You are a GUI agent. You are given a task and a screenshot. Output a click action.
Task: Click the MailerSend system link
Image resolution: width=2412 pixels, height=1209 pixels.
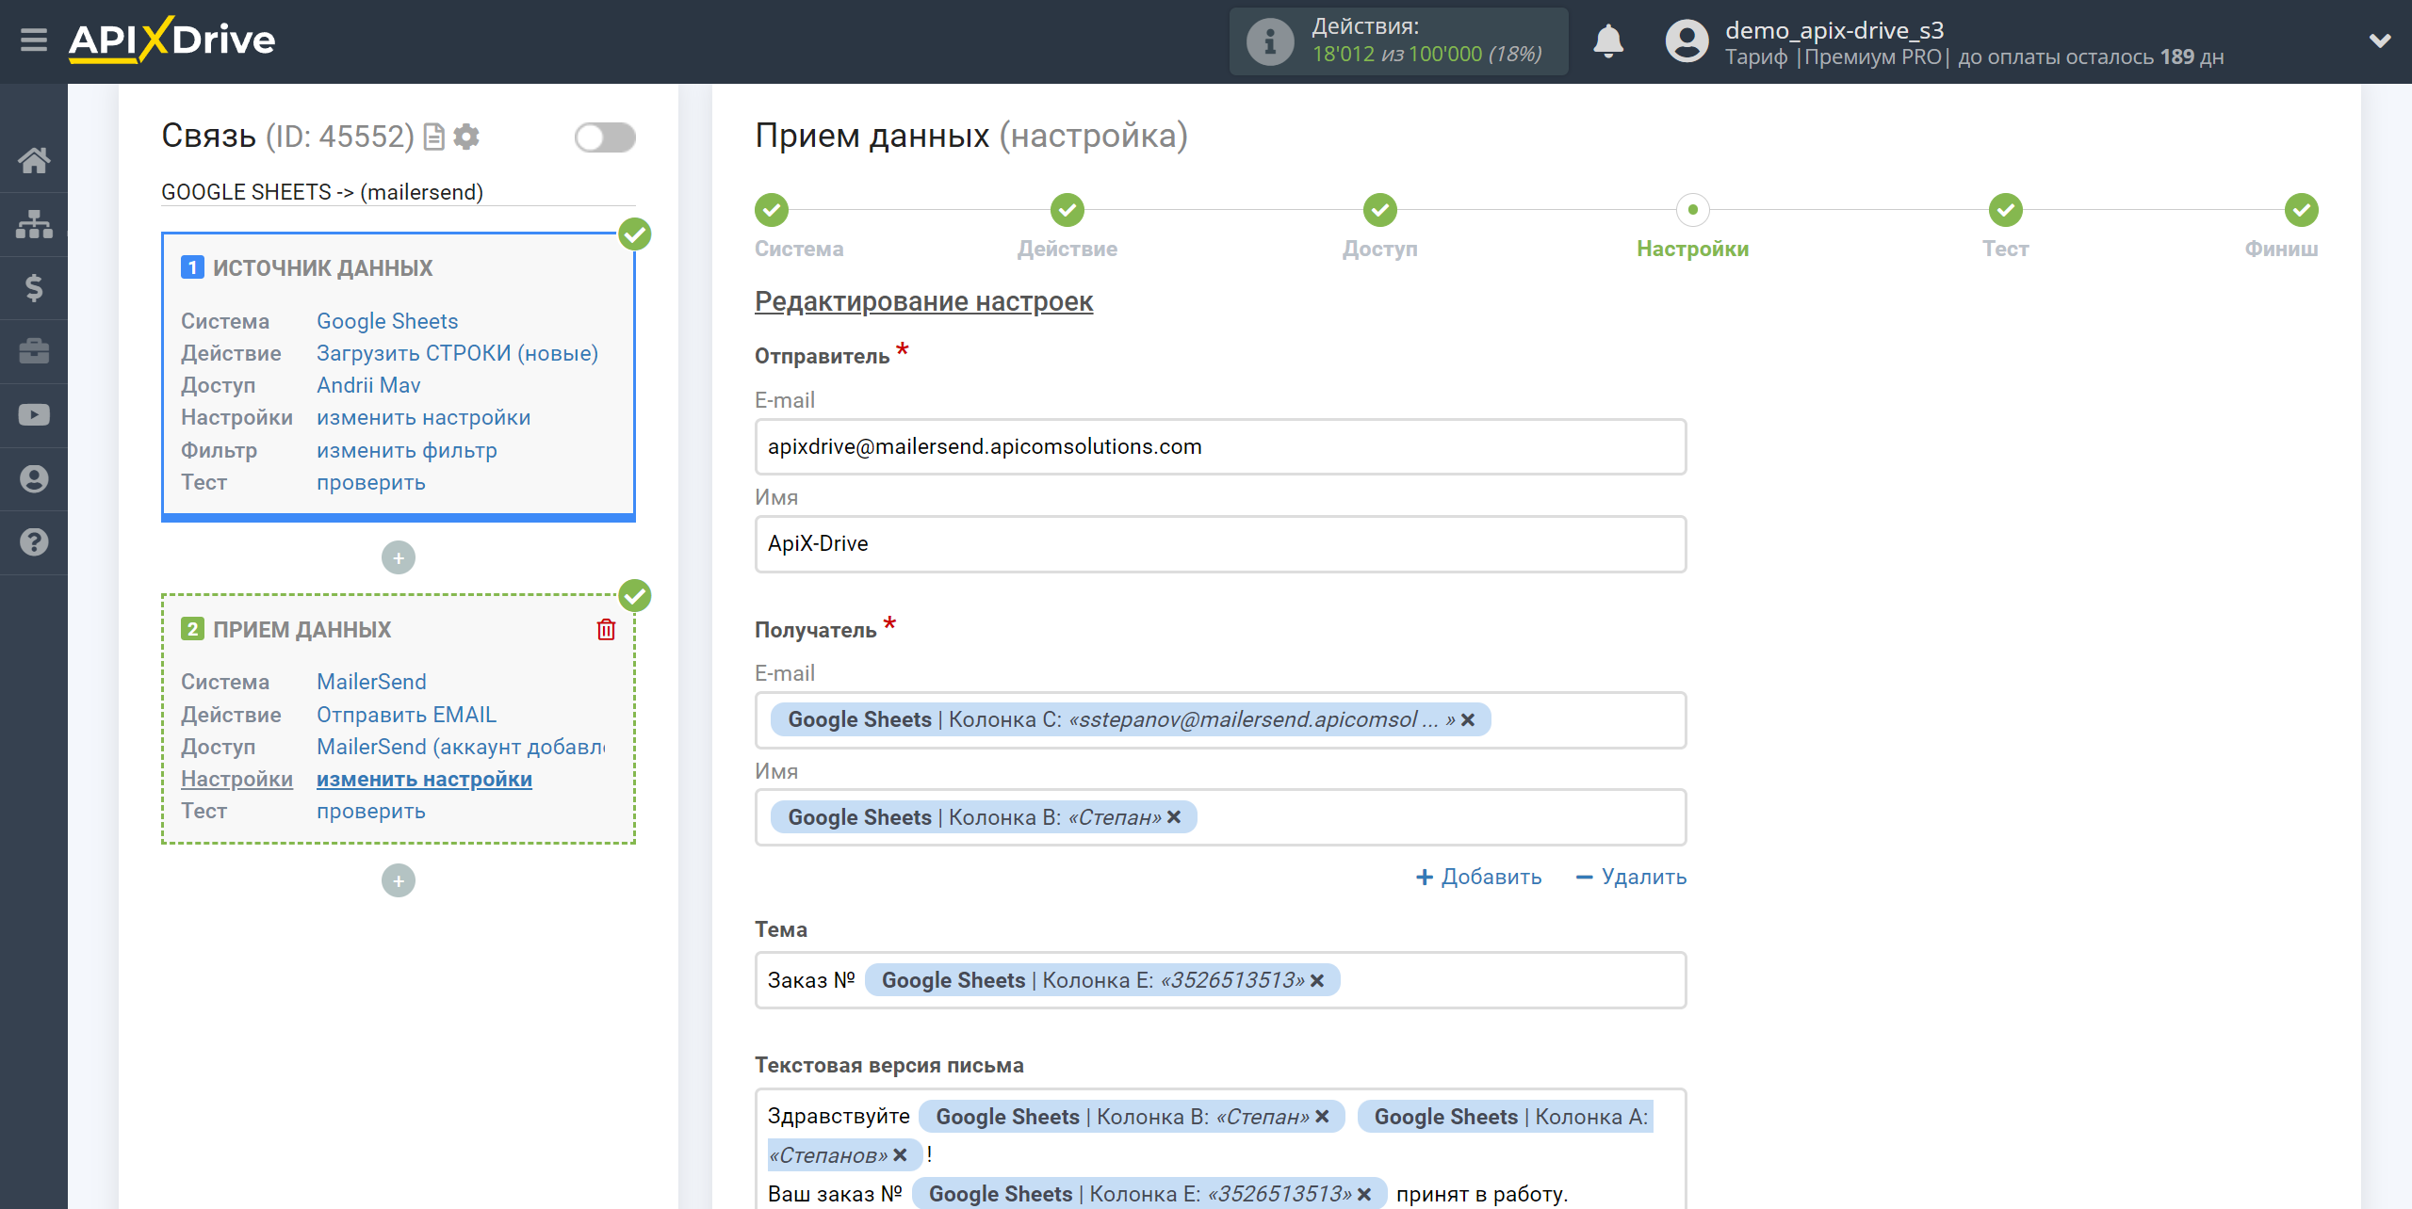coord(371,682)
